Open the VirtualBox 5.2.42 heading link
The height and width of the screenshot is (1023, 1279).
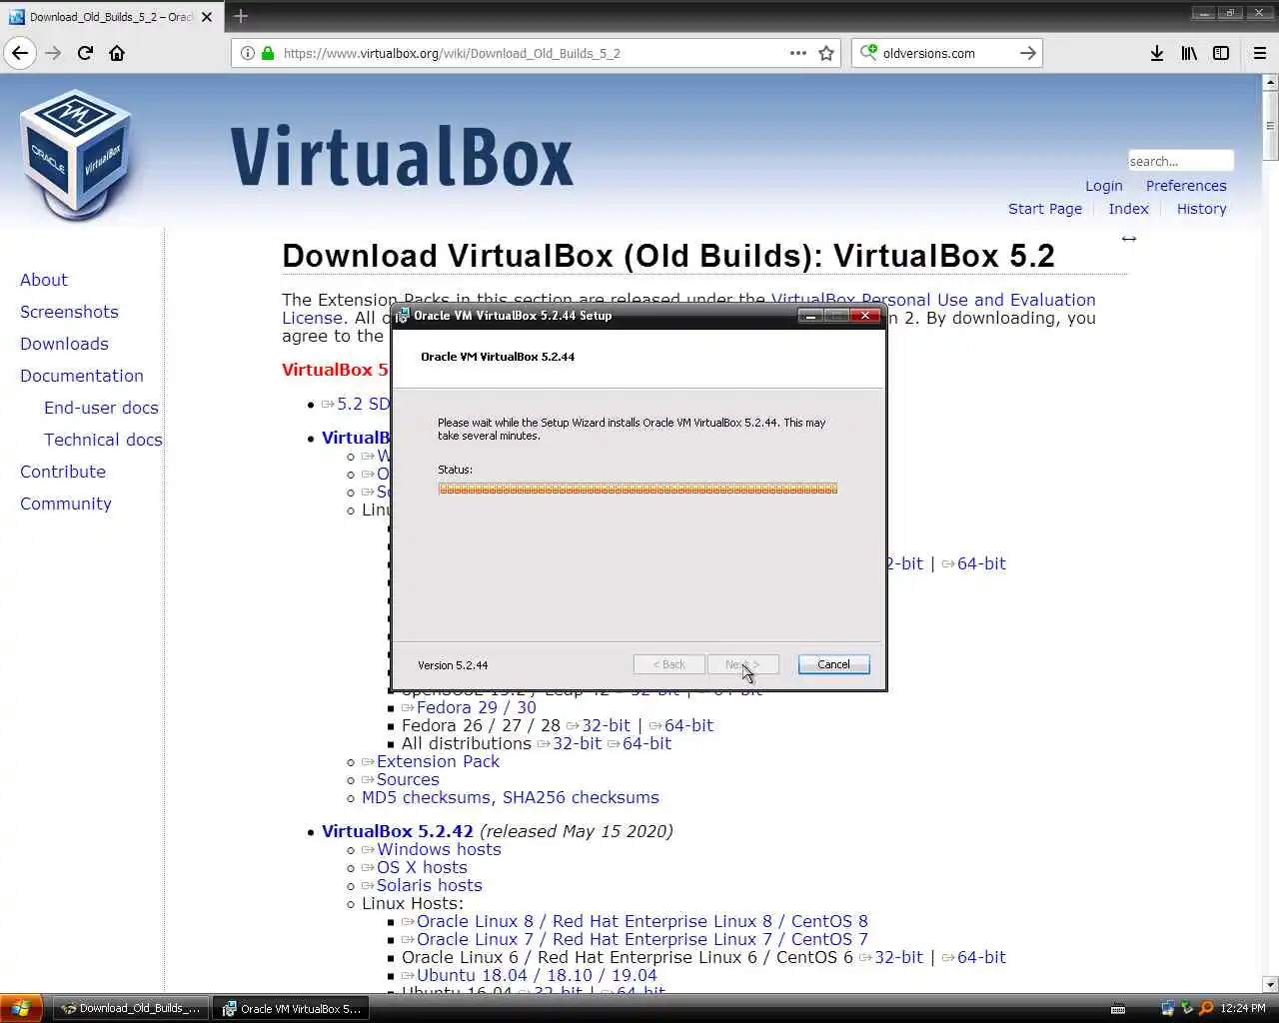pos(398,831)
